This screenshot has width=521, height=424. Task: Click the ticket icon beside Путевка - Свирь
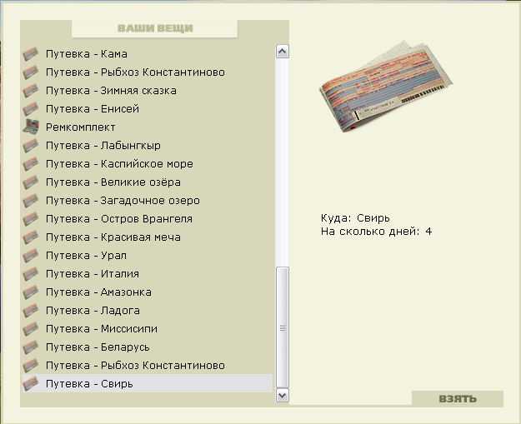[x=31, y=383]
